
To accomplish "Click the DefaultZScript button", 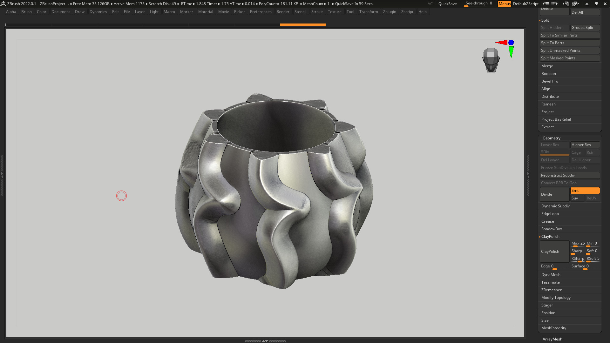I will tap(525, 4).
